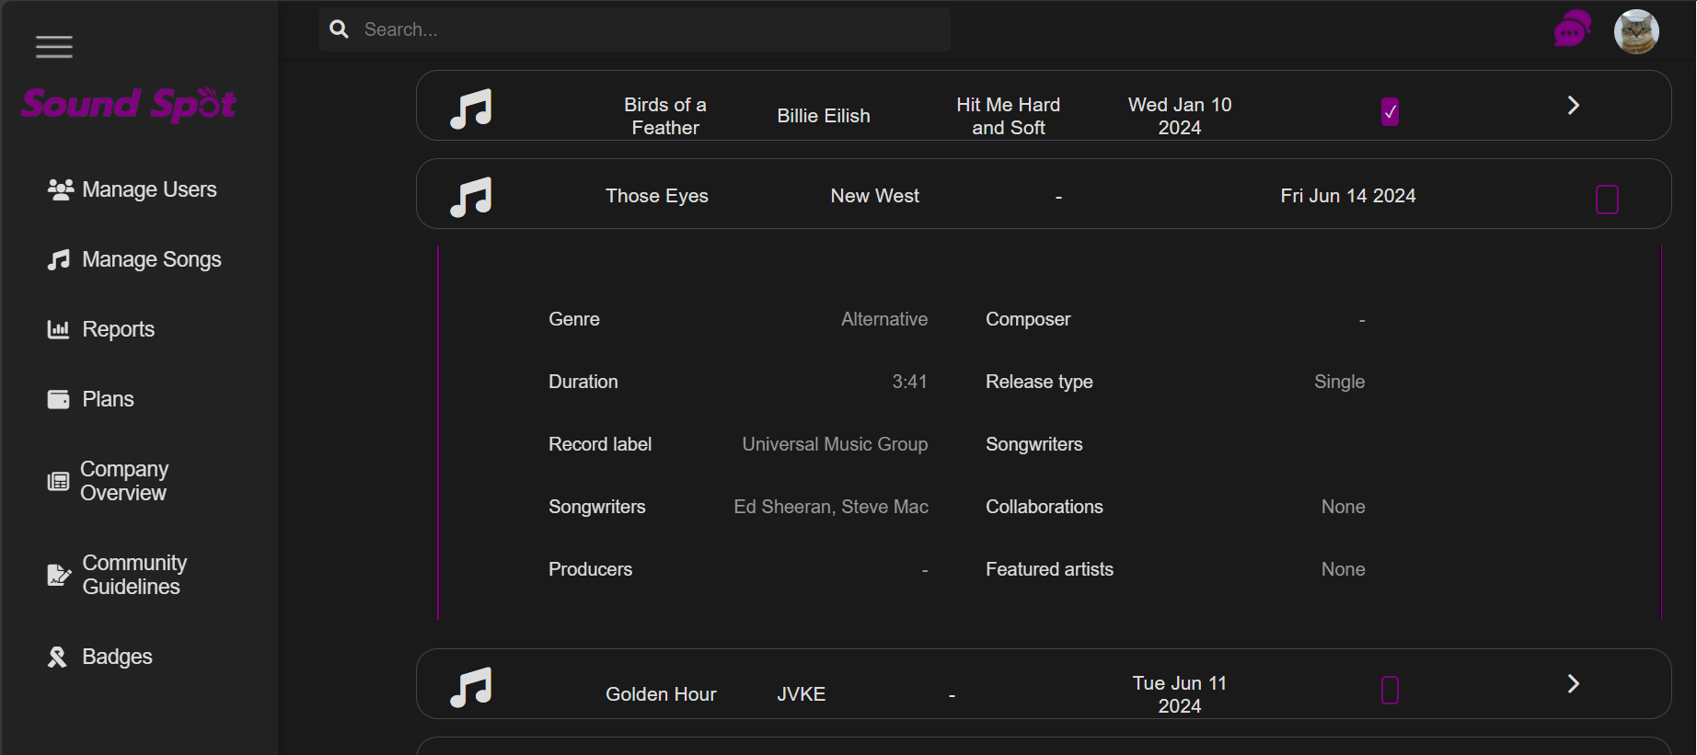
Task: Click the music note icon for Those Eyes
Action: pyautogui.click(x=471, y=196)
